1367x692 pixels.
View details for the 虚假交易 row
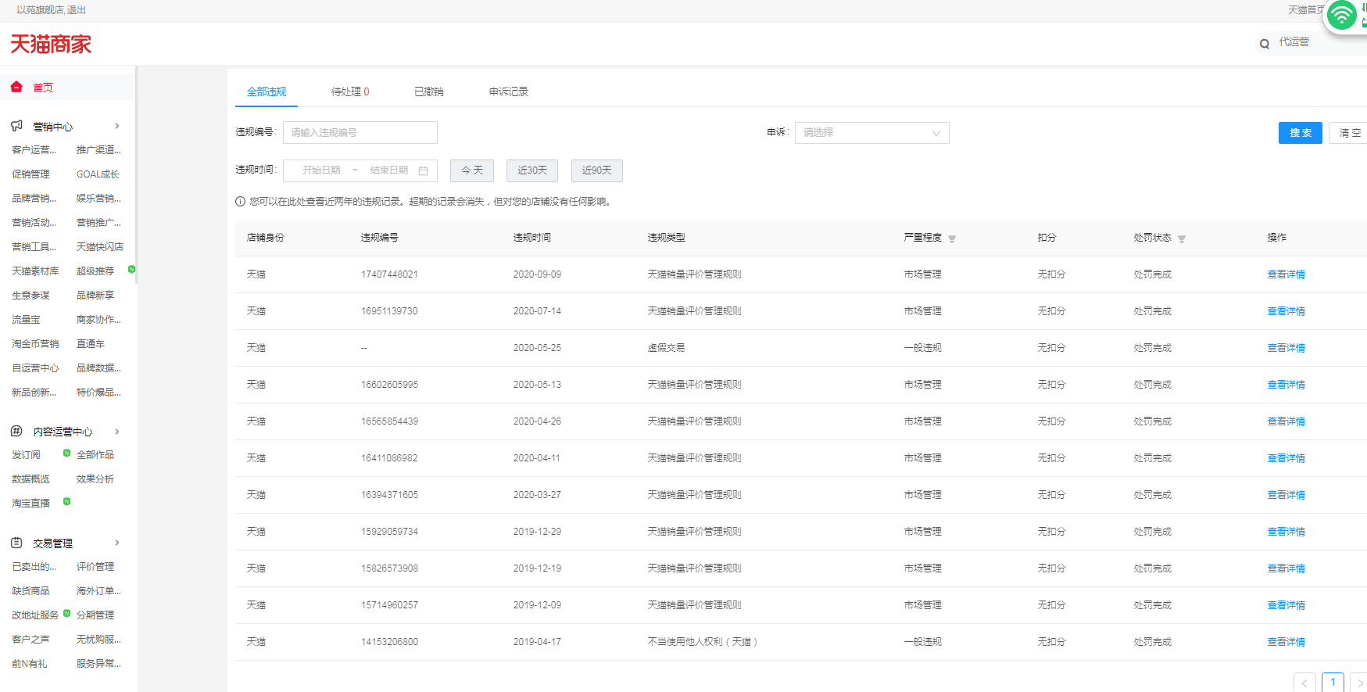1286,348
